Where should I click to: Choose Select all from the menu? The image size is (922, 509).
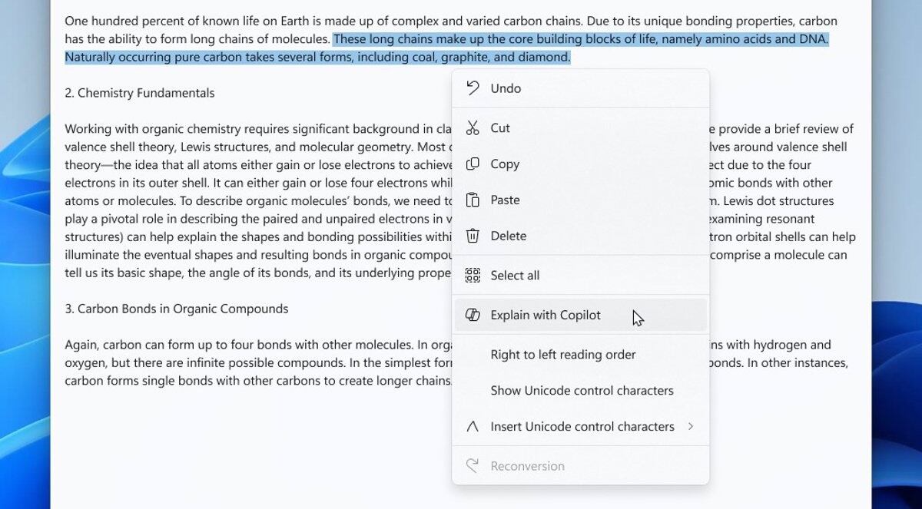tap(515, 275)
